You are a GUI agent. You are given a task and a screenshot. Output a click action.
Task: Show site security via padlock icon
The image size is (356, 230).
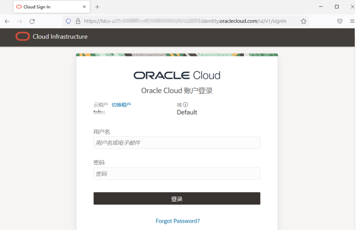[x=78, y=21]
